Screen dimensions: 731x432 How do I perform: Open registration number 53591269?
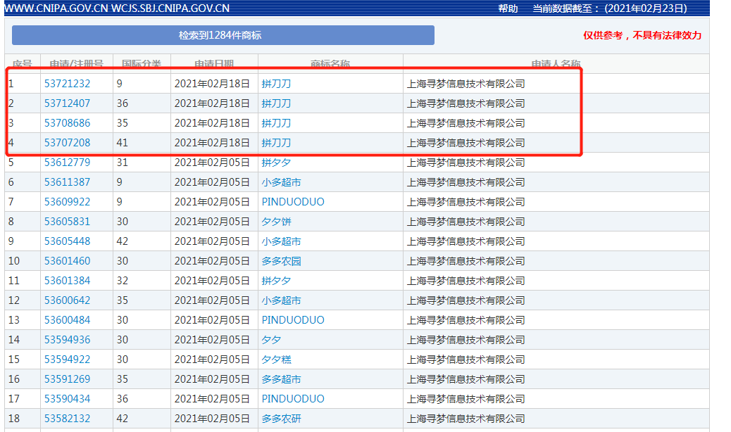coord(67,379)
